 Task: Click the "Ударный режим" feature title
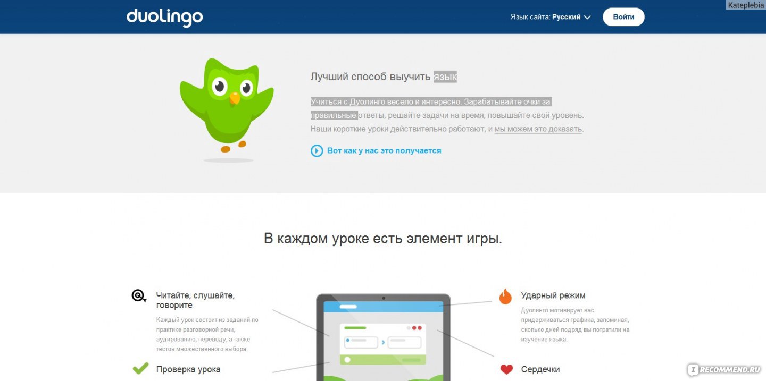553,295
